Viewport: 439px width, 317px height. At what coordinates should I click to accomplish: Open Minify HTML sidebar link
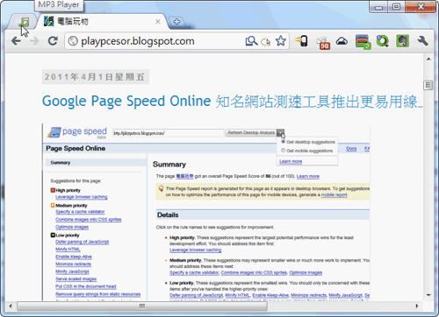point(68,249)
